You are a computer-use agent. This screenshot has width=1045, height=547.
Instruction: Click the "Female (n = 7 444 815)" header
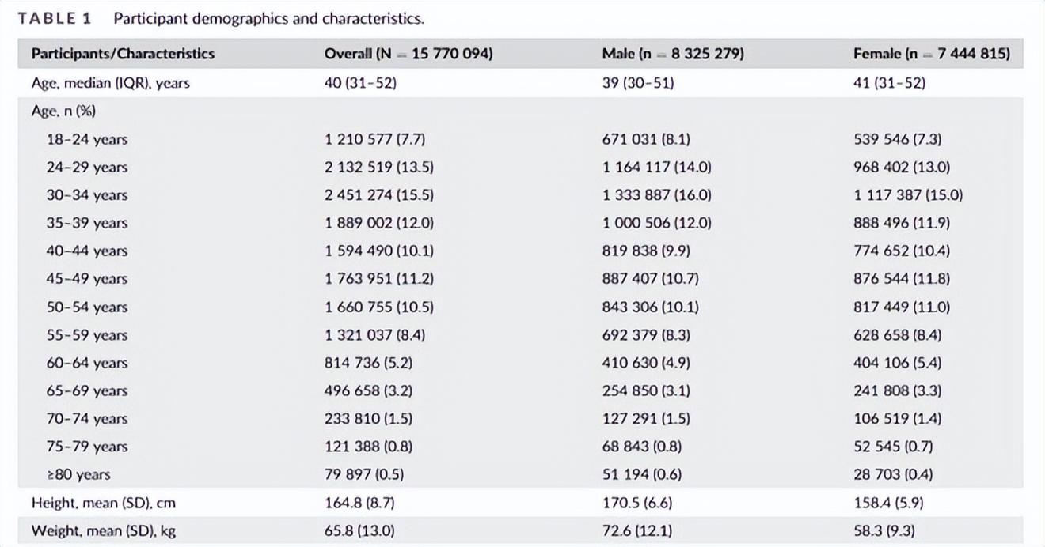[932, 54]
